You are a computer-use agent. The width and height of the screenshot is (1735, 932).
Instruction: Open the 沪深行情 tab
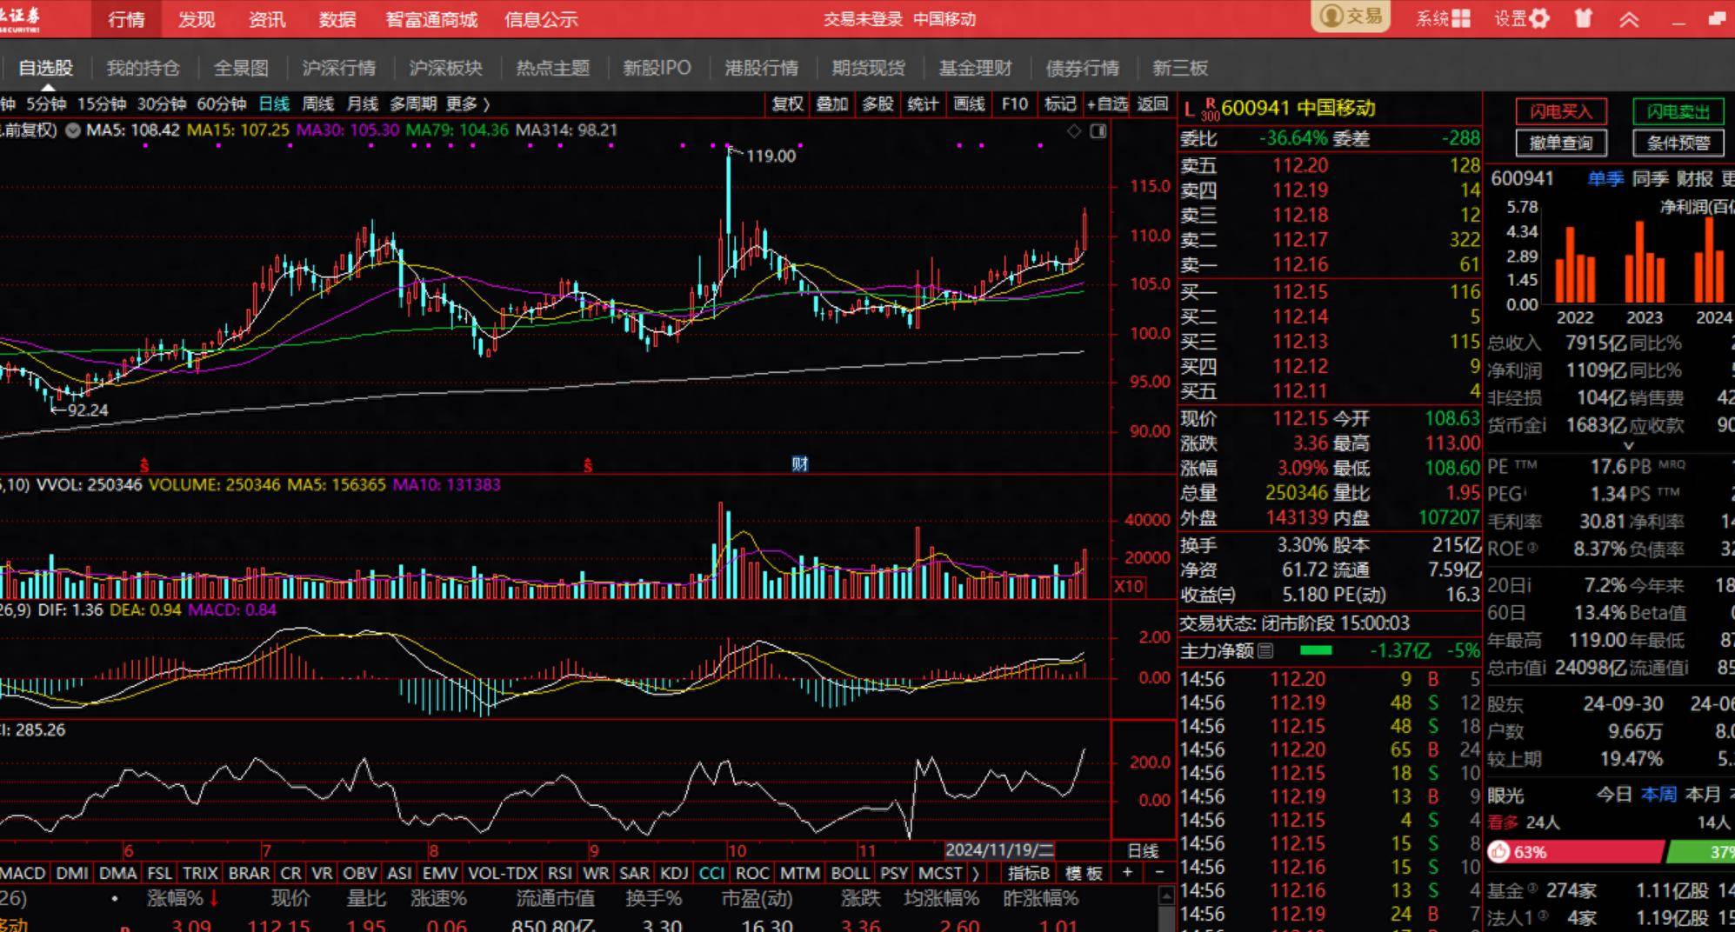pos(339,68)
